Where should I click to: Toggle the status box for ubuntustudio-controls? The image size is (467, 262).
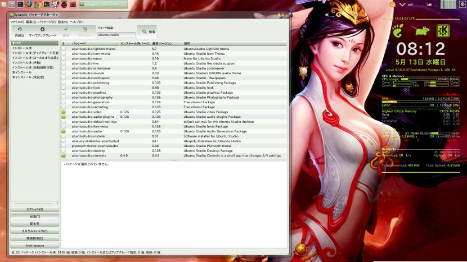pyautogui.click(x=64, y=155)
